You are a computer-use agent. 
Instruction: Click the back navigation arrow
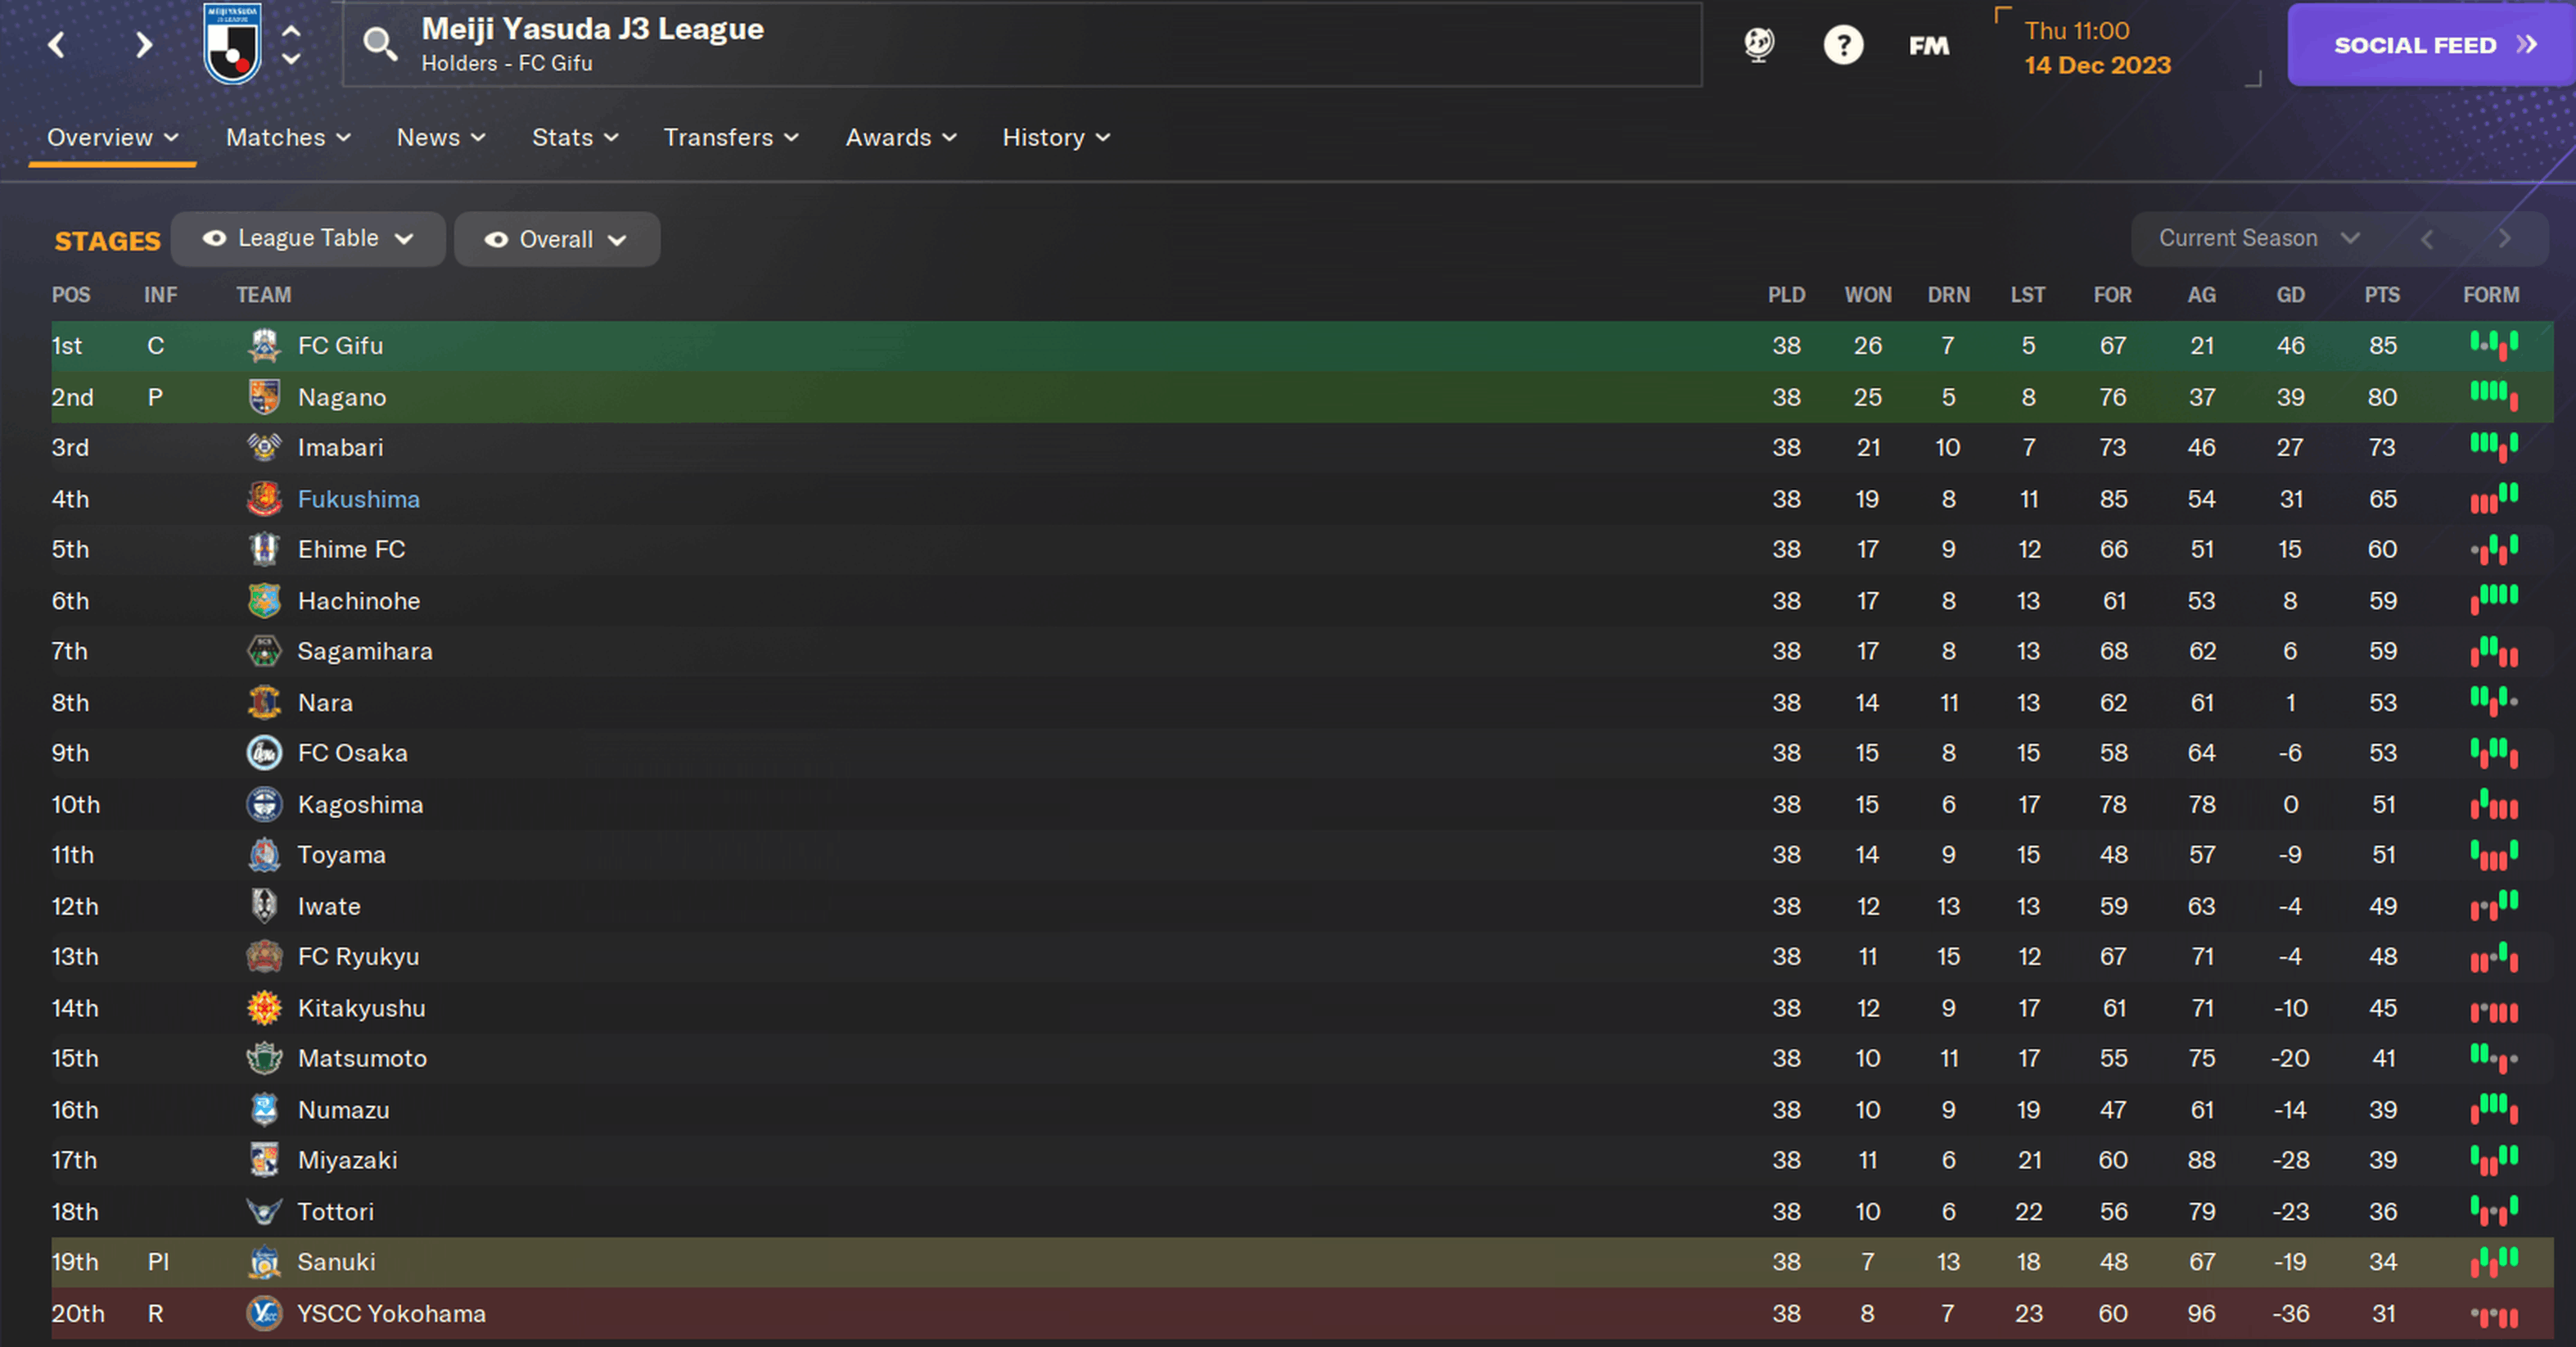pos(57,45)
